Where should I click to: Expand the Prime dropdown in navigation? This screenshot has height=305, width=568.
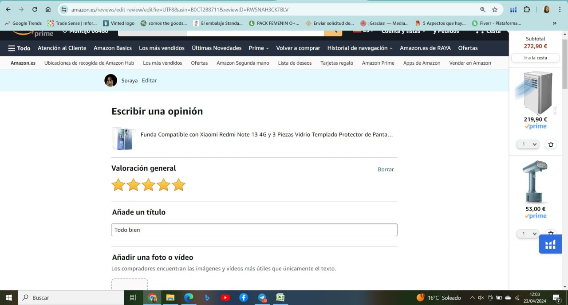point(258,48)
